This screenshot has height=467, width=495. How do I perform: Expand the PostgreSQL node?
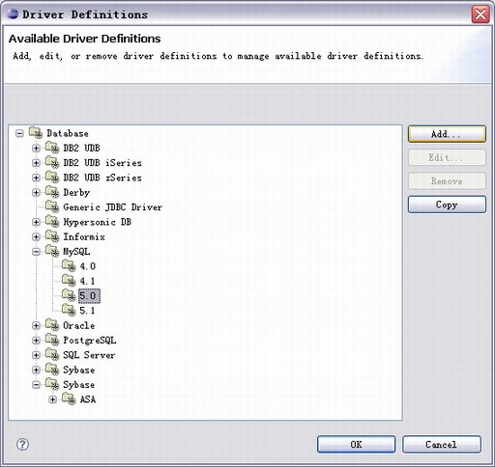[36, 341]
